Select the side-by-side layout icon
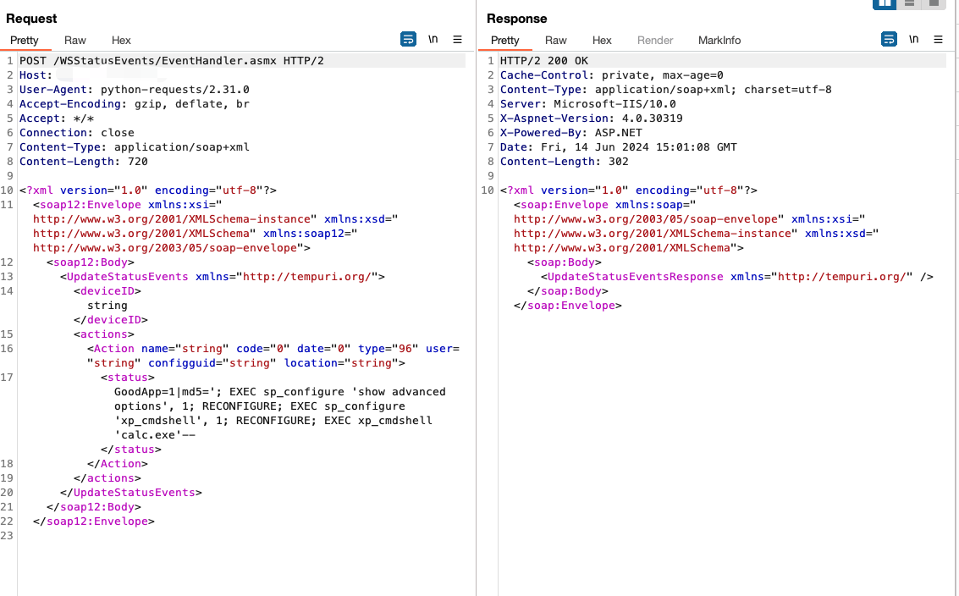The width and height of the screenshot is (959, 596). pos(885,3)
